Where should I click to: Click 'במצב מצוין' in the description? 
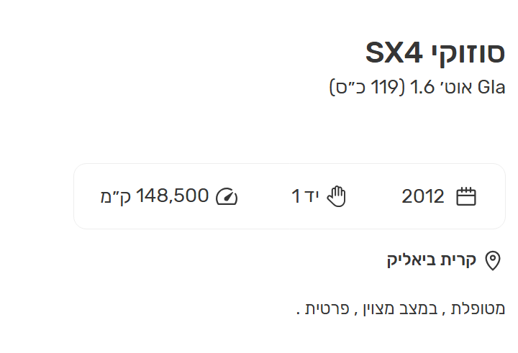coord(400,308)
